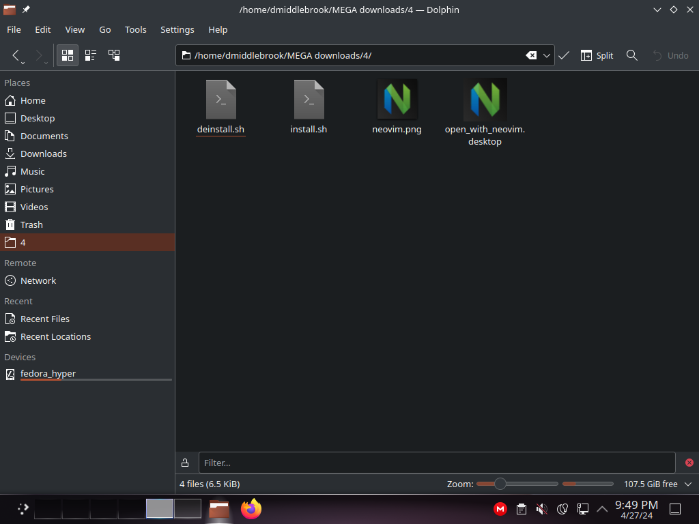Open Downloads in Places panel

(x=87, y=154)
